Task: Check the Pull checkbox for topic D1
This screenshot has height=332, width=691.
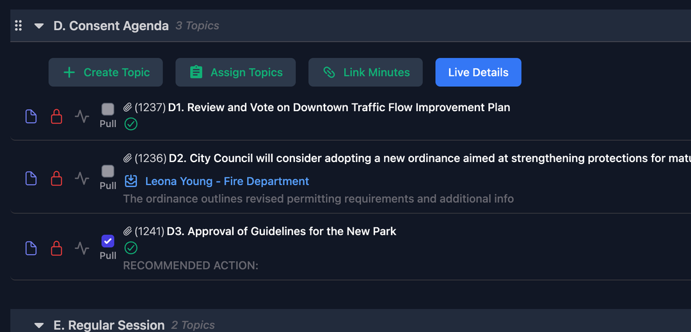Action: point(108,109)
